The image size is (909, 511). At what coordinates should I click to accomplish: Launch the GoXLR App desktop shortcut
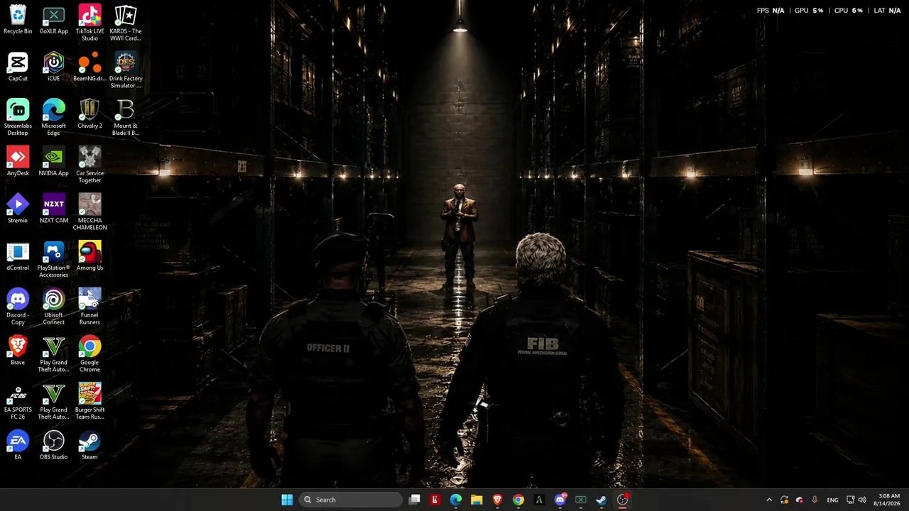(x=54, y=20)
